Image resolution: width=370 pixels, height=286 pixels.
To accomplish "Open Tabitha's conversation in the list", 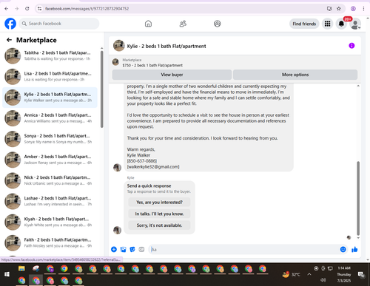I will click(50, 55).
